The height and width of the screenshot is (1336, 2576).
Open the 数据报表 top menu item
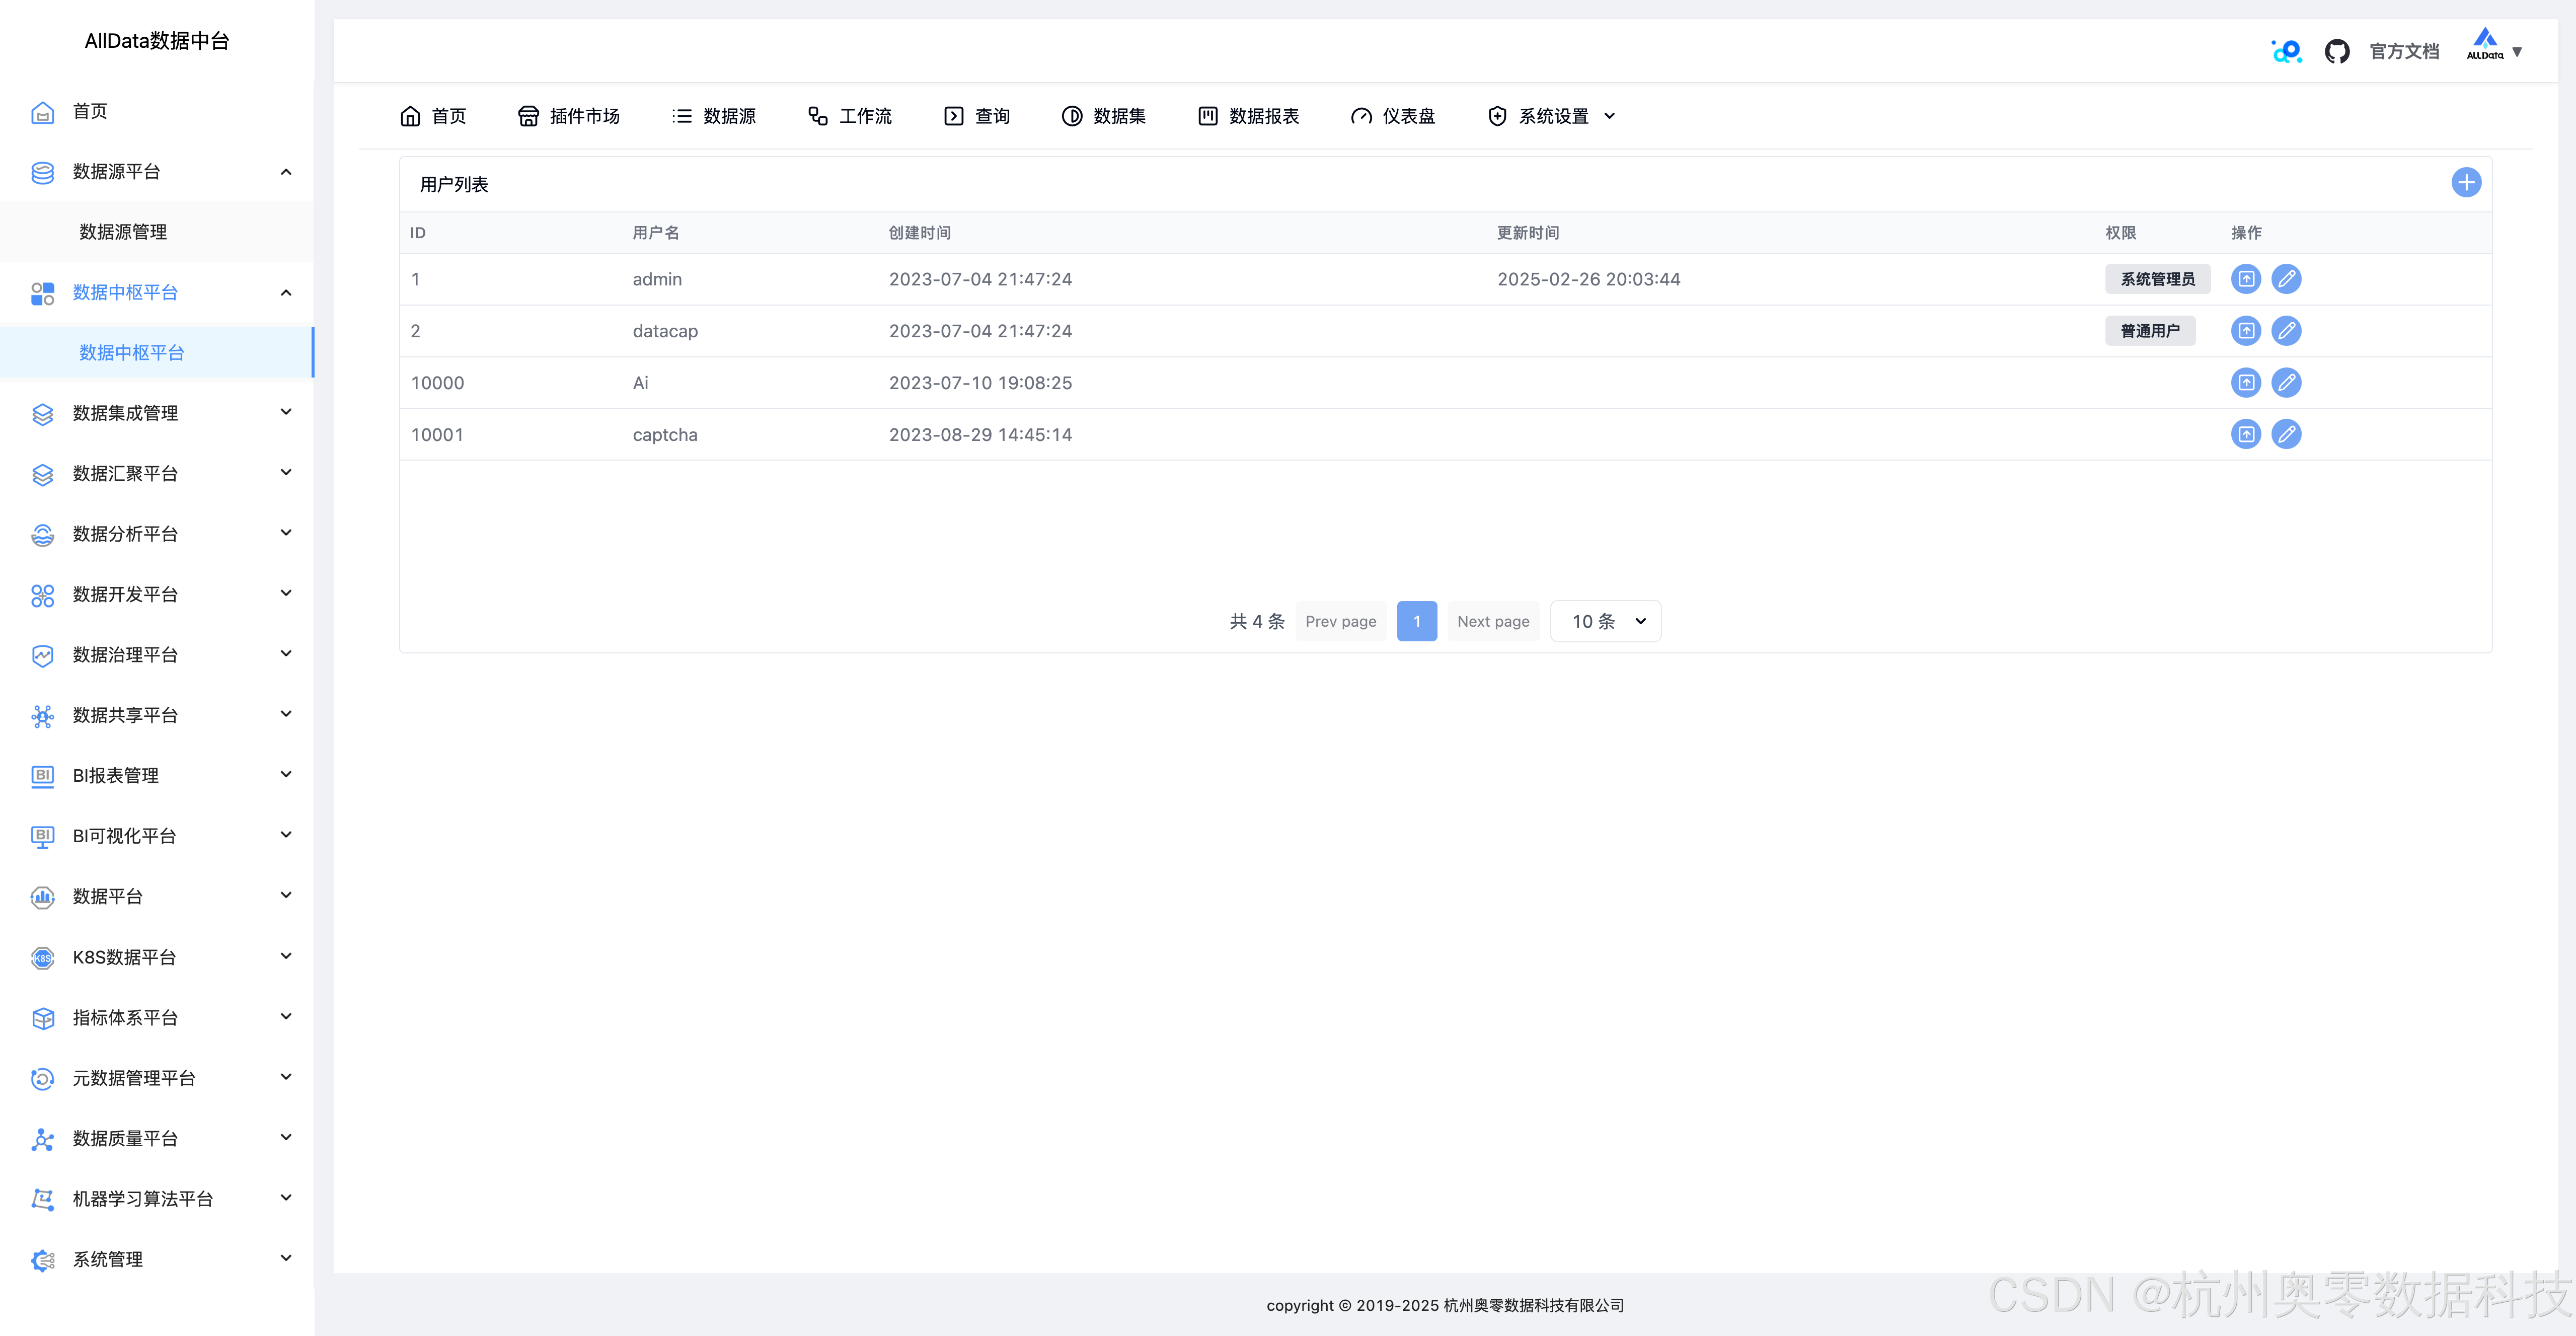(x=1248, y=116)
